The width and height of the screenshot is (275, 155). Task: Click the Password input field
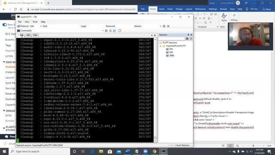124,26
